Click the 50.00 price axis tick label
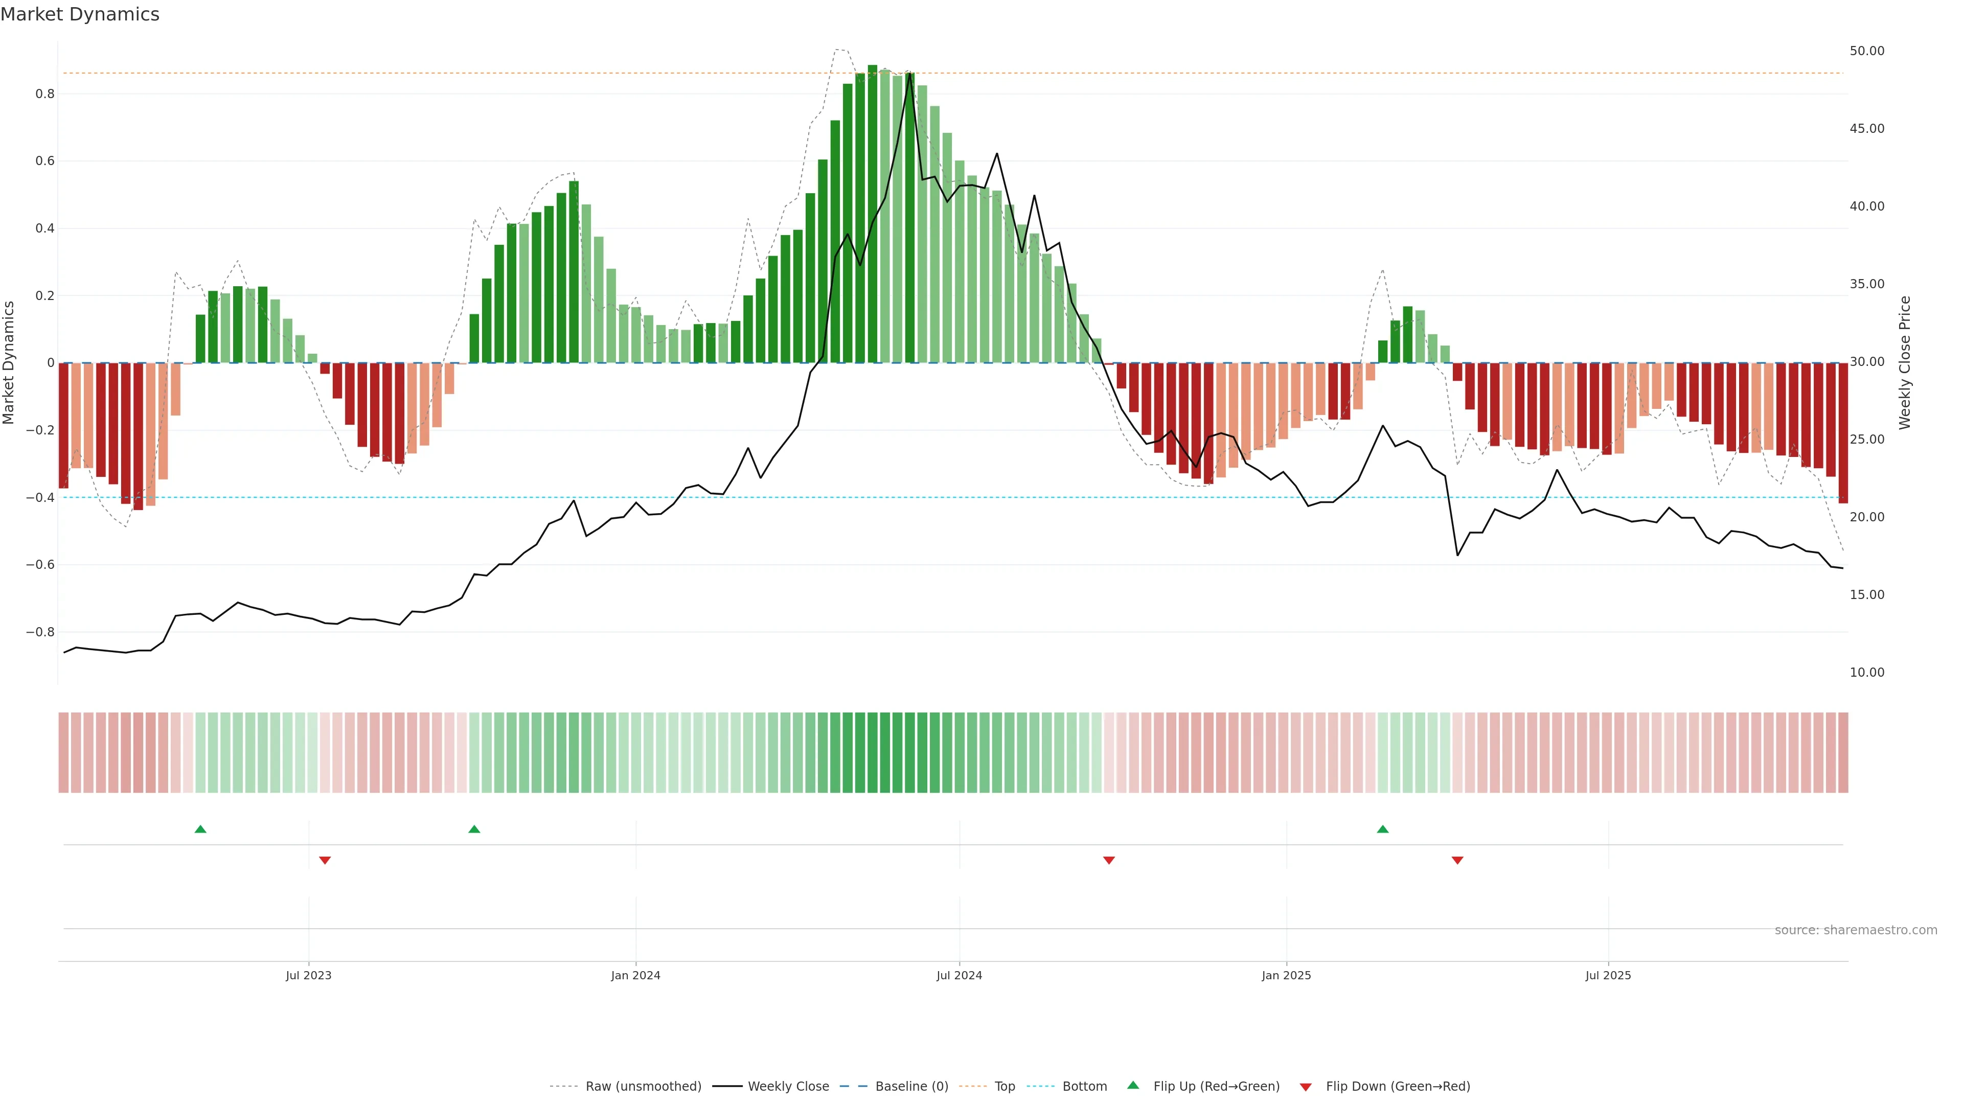The height and width of the screenshot is (1104, 1963). point(1866,51)
